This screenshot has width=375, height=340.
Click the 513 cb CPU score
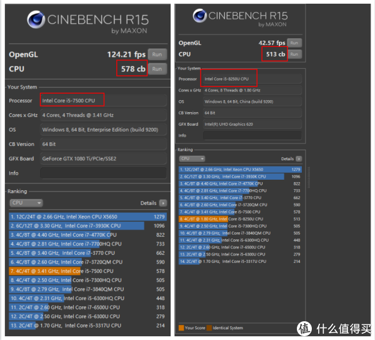(x=276, y=54)
